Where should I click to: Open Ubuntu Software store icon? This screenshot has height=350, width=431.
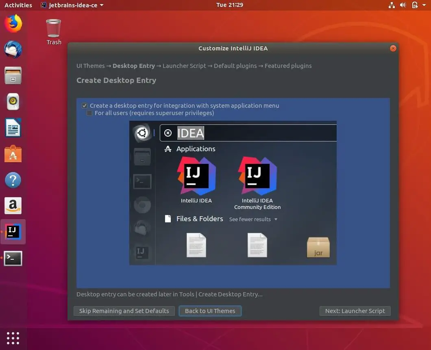point(13,154)
